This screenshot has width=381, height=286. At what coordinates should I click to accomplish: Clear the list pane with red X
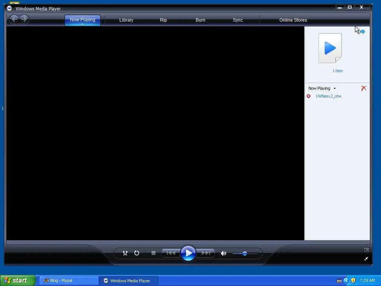[364, 88]
